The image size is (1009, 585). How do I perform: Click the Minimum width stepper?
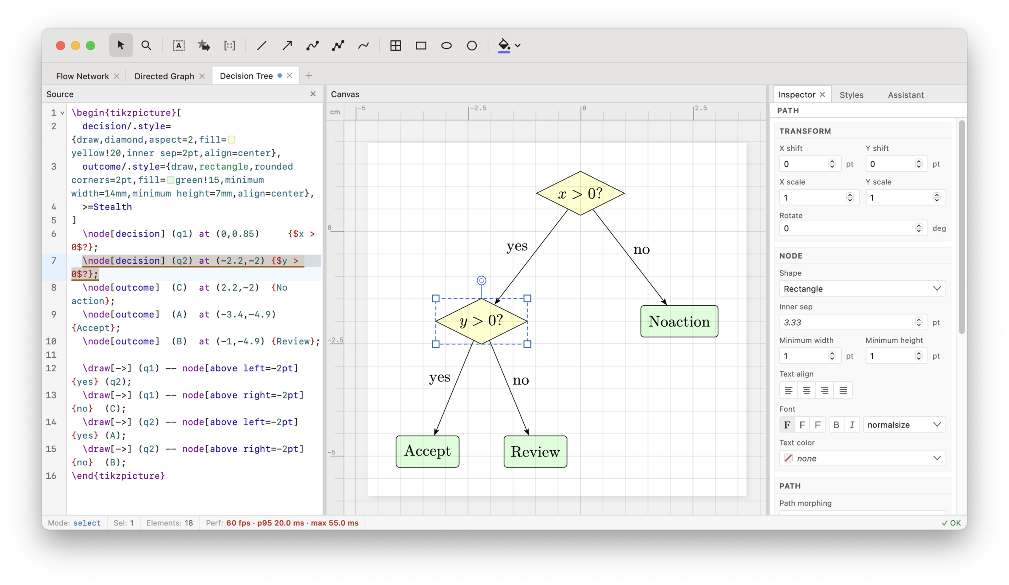(x=832, y=356)
